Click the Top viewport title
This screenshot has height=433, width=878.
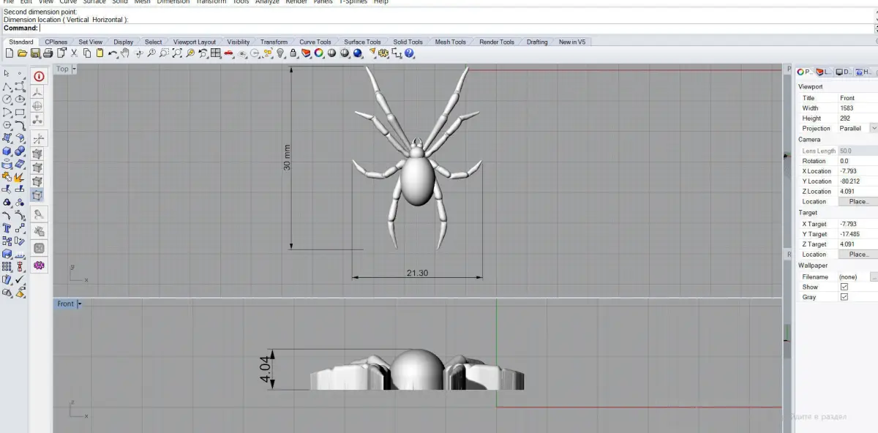(x=62, y=69)
